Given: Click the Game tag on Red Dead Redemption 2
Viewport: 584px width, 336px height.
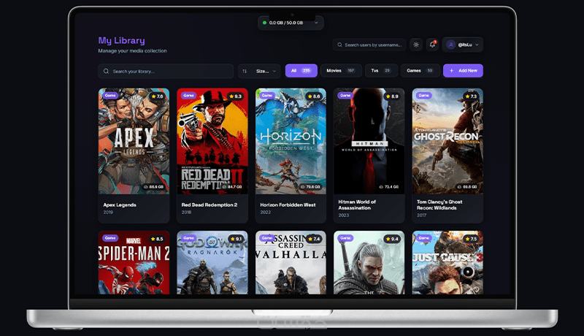Looking at the screenshot, I should [x=188, y=96].
